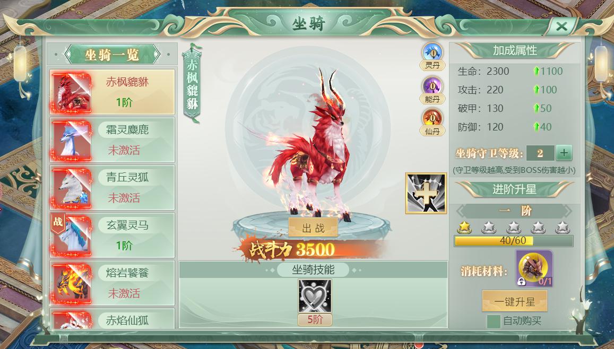This screenshot has height=349, width=614.
Task: Click the 灵丹 blue pill icon
Action: pos(433,52)
